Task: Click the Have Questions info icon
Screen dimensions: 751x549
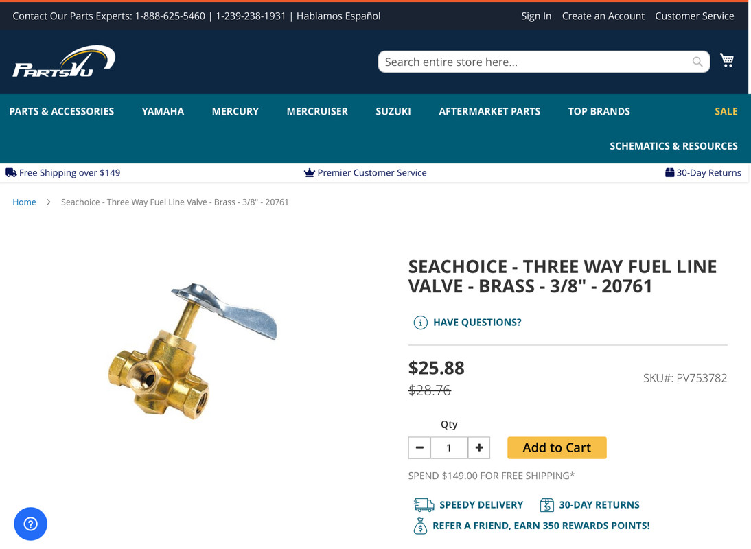Action: [x=420, y=323]
